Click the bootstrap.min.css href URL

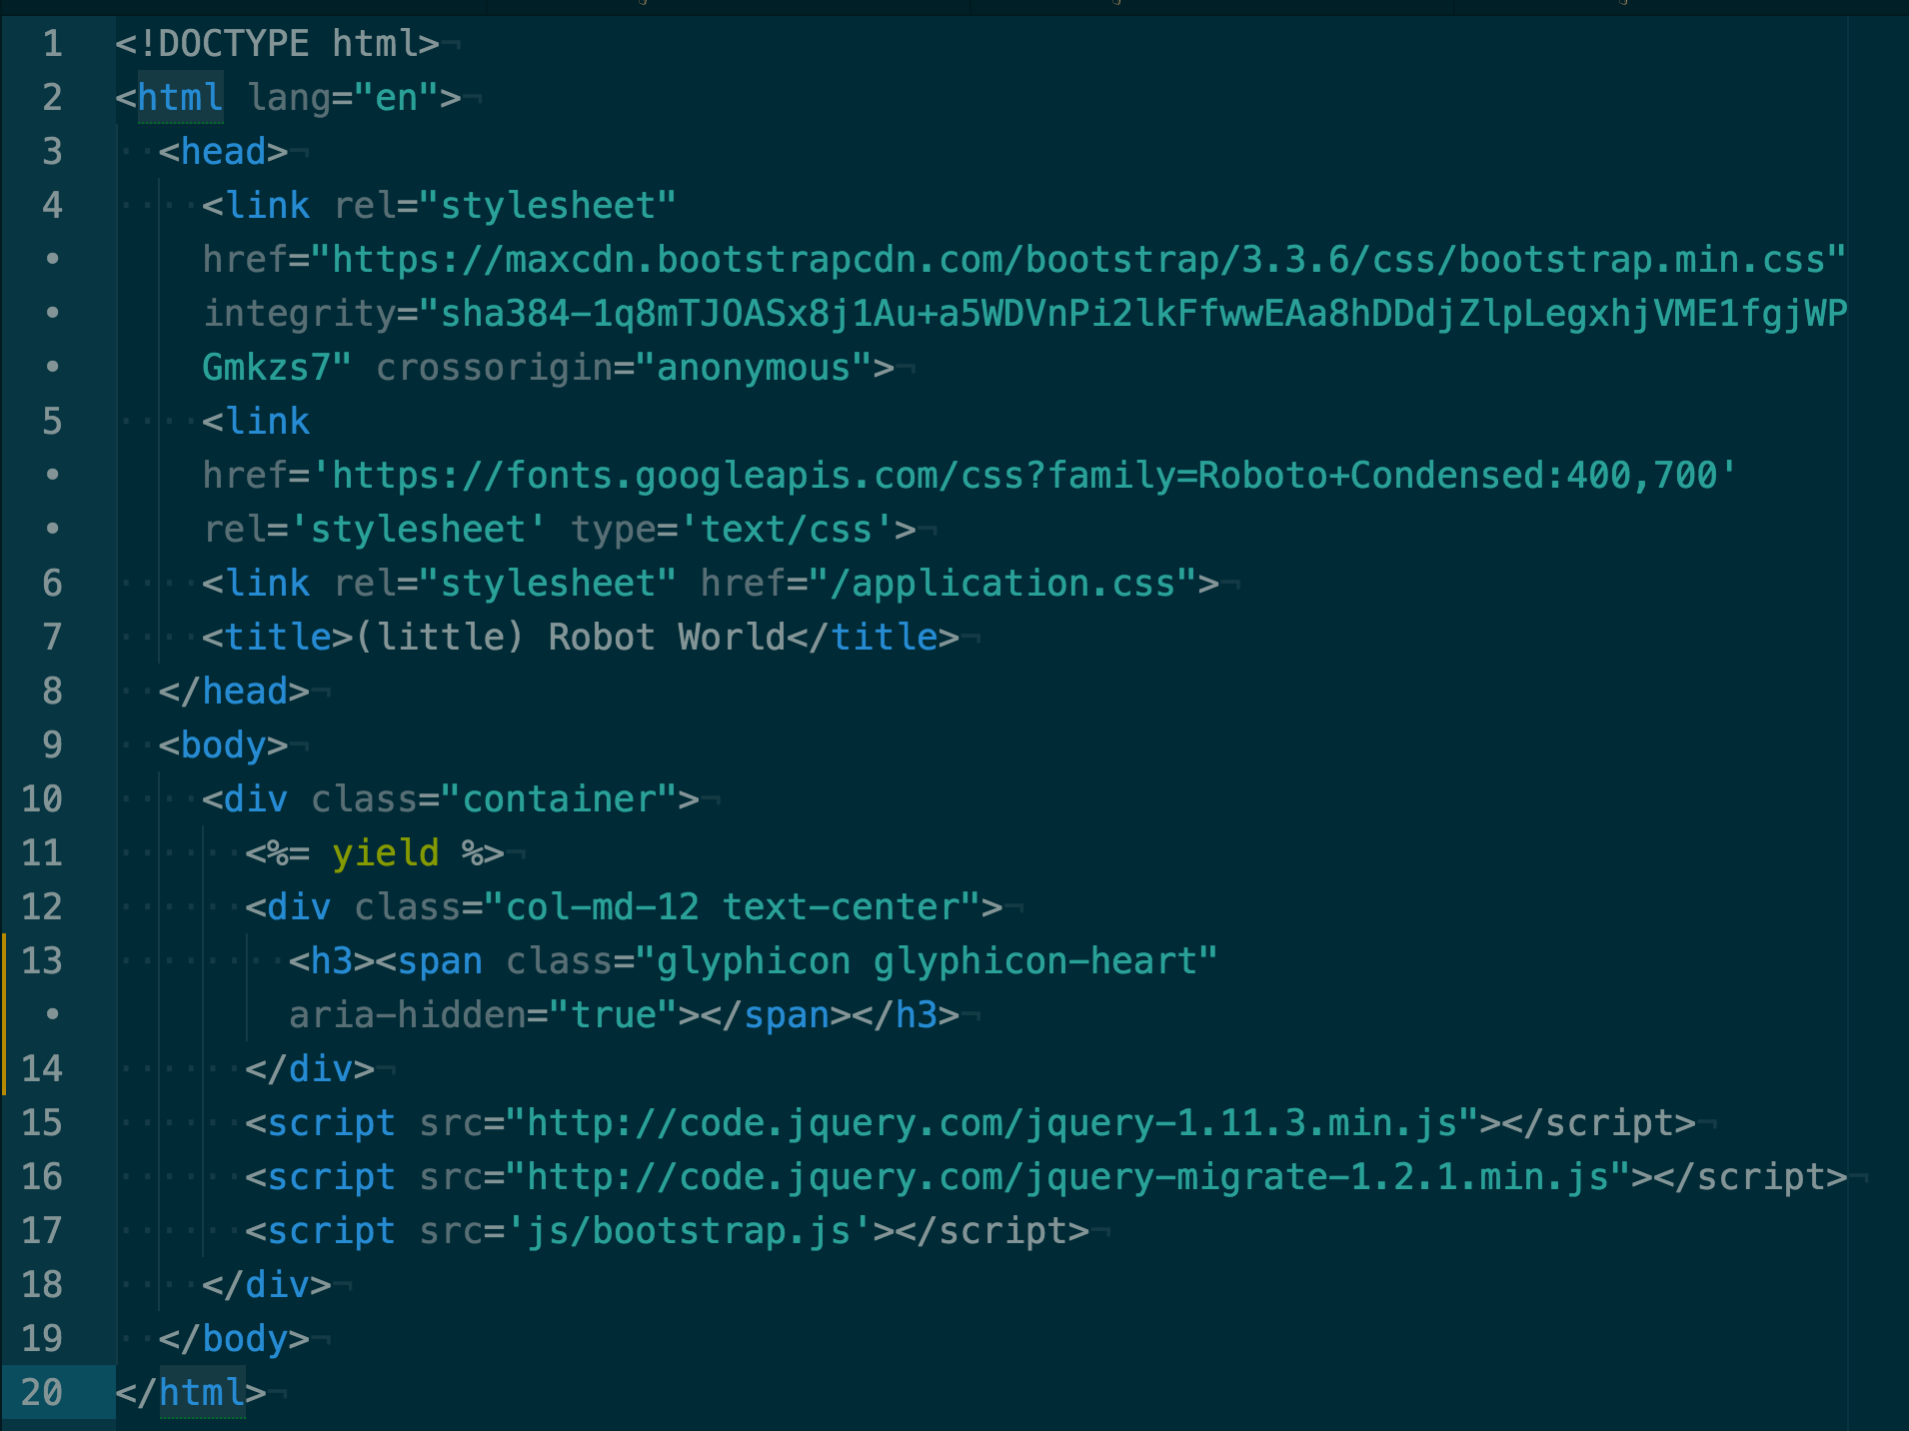click(x=1079, y=260)
